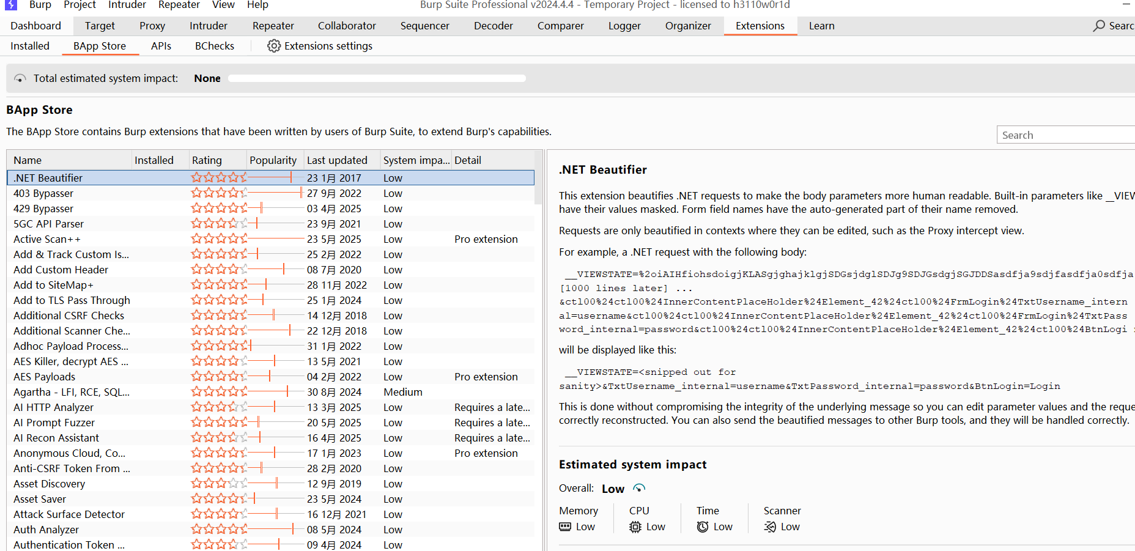Open the Intruder menu in menu bar
Image resolution: width=1135 pixels, height=551 pixels.
[127, 5]
